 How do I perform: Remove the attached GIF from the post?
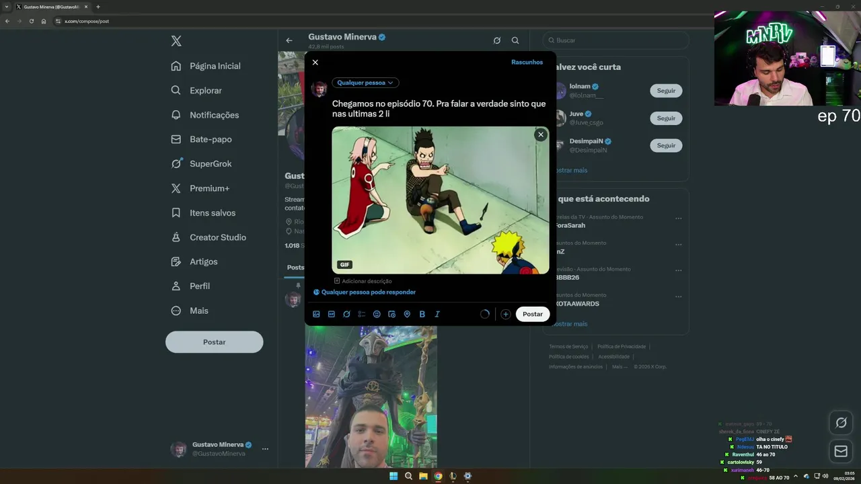(540, 134)
